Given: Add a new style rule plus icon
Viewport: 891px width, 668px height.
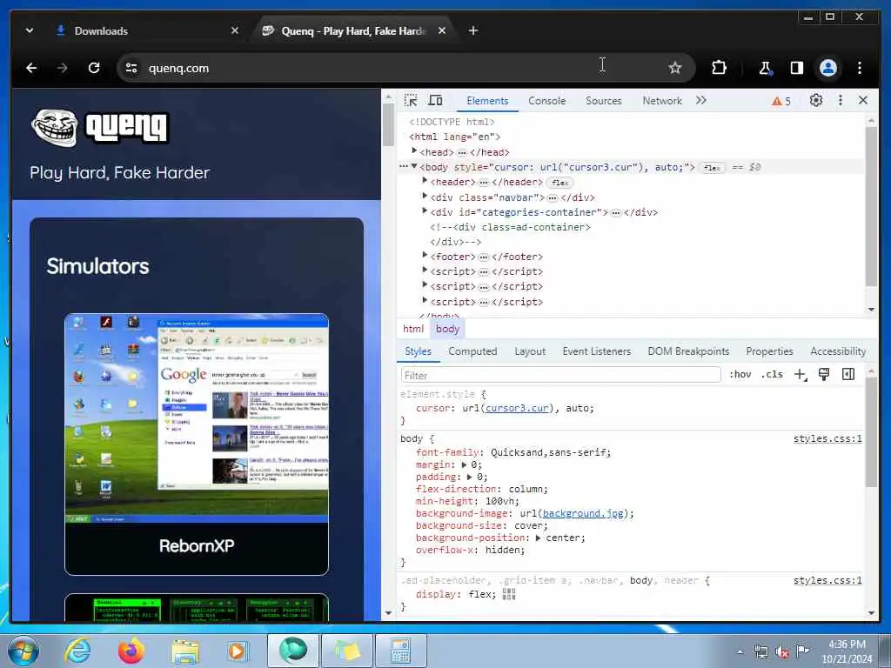Looking at the screenshot, I should [x=801, y=374].
